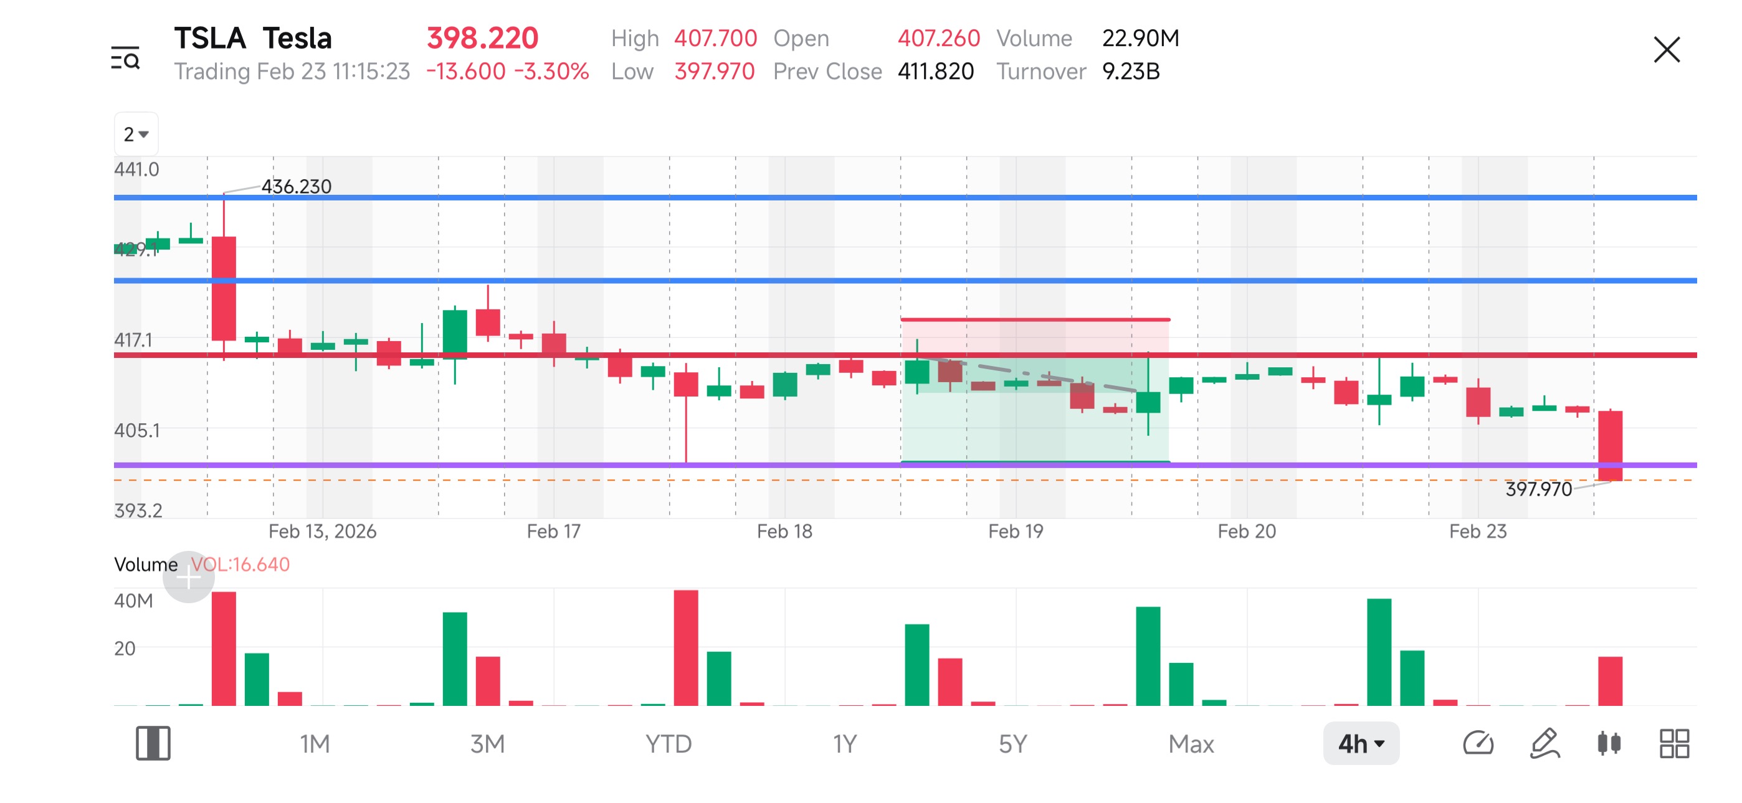Select the YTD time range
The image size is (1742, 803).
668,743
